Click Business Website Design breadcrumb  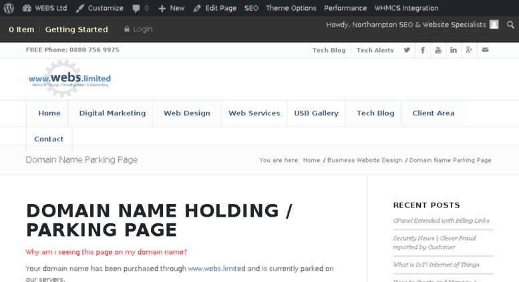pyautogui.click(x=365, y=160)
